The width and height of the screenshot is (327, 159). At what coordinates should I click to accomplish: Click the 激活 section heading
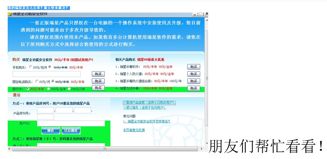click(16, 95)
